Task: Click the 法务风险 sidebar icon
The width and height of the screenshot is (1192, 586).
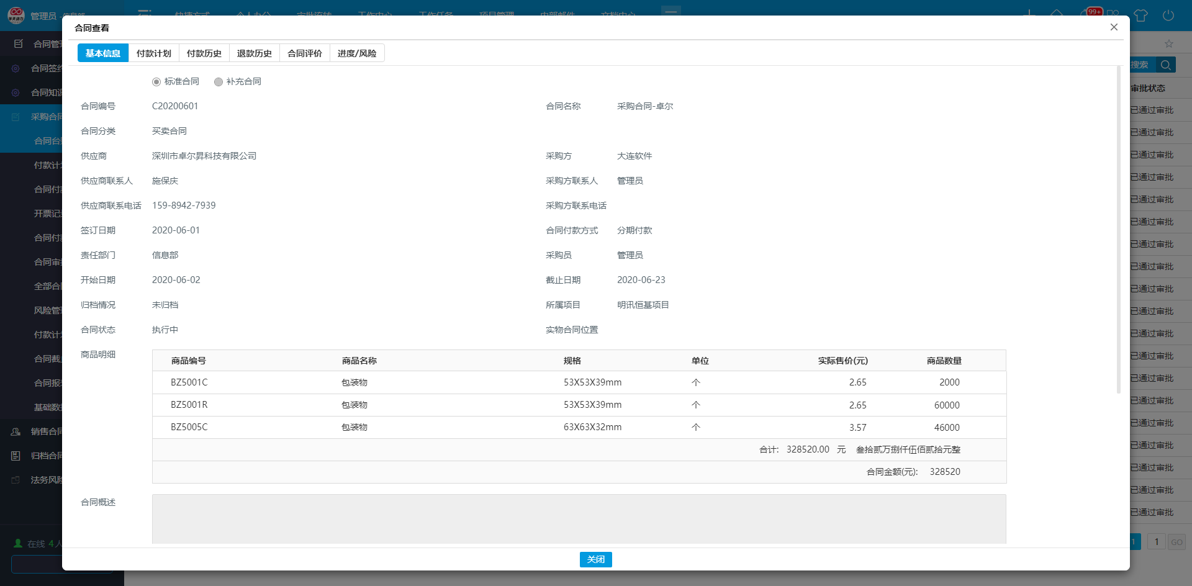Action: 16,480
